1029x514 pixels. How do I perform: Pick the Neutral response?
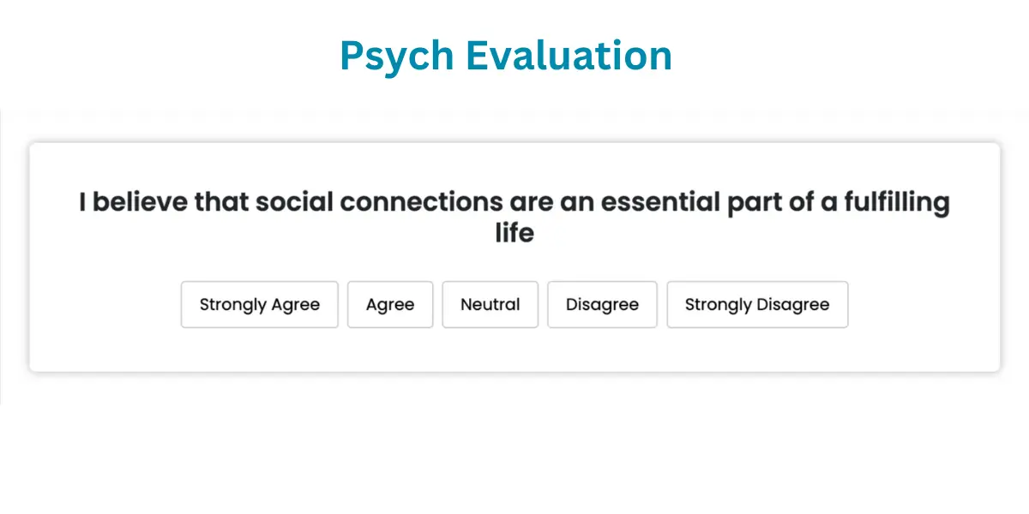pos(490,304)
